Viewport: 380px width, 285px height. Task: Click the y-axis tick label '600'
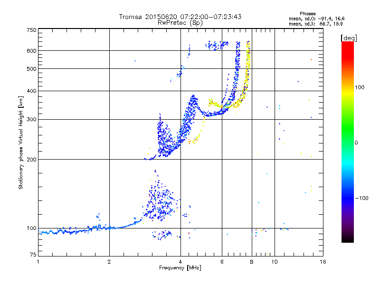(x=31, y=51)
